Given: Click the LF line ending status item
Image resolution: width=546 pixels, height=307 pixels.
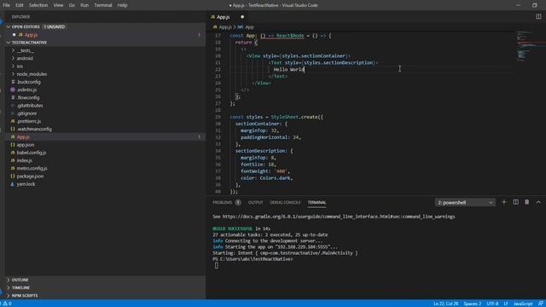Looking at the screenshot, I should [506, 304].
